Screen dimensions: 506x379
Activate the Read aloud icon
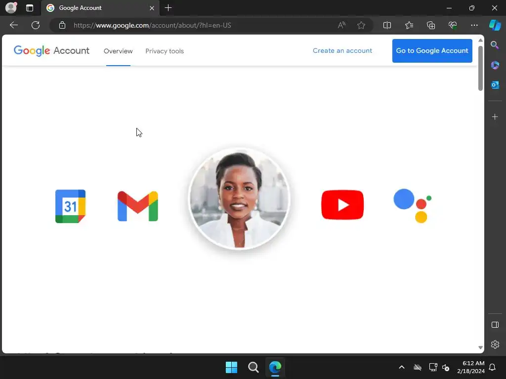341,25
